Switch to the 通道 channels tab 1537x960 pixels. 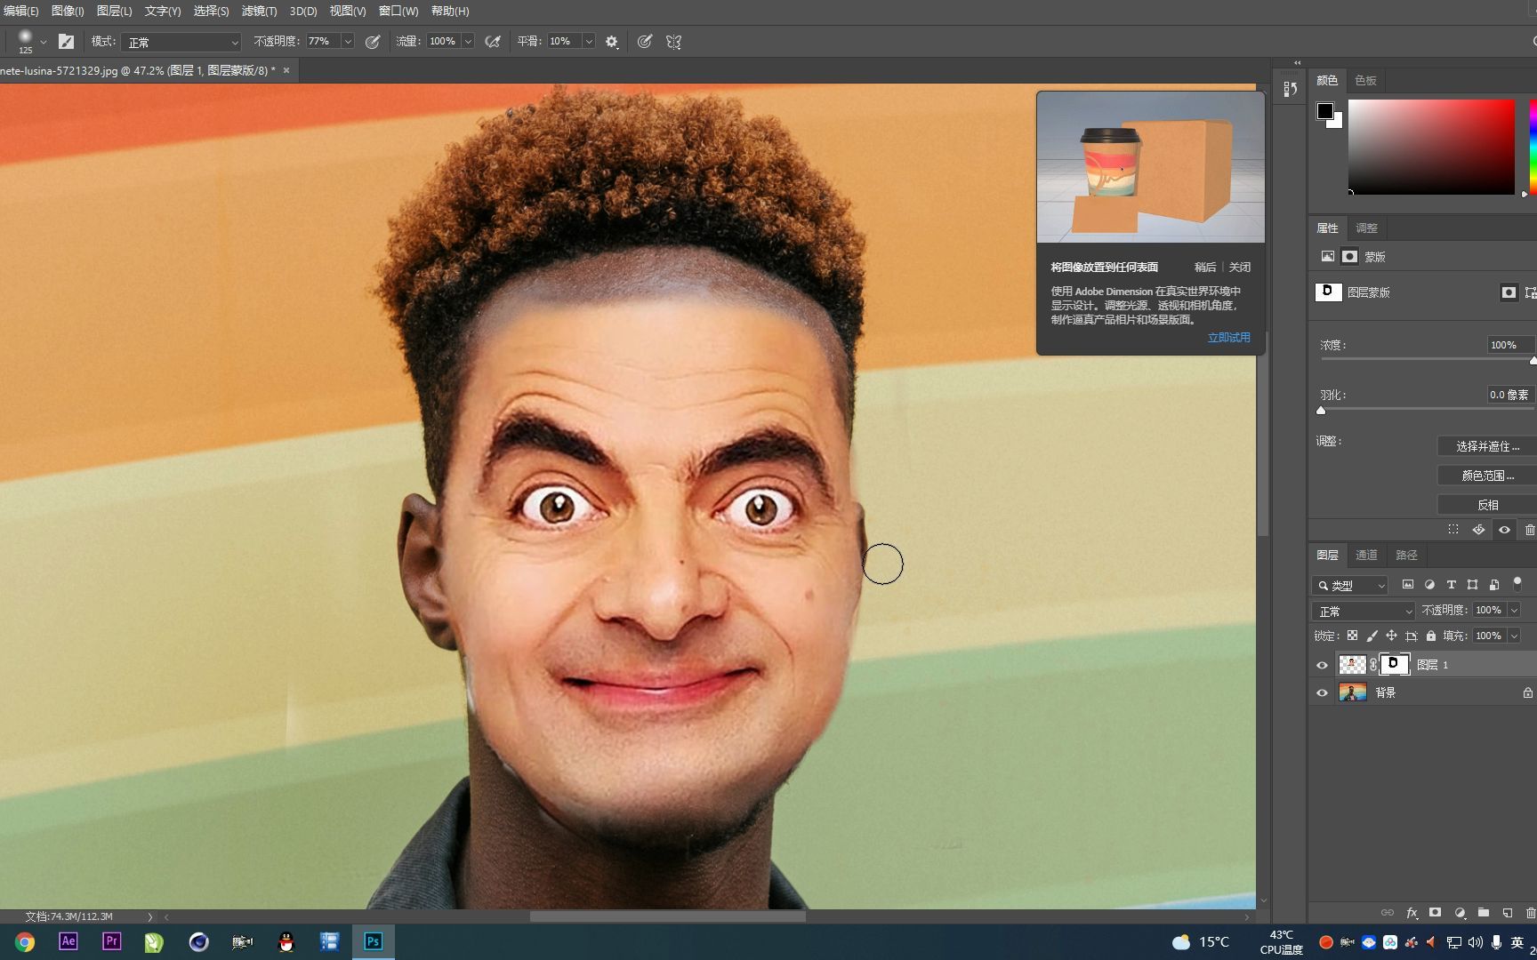pos(1366,555)
